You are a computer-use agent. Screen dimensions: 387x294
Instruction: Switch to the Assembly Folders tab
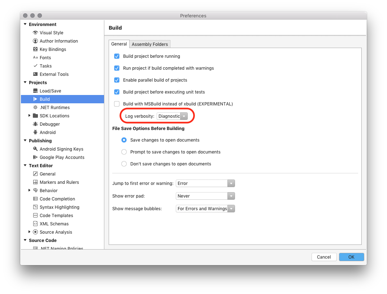tap(149, 44)
